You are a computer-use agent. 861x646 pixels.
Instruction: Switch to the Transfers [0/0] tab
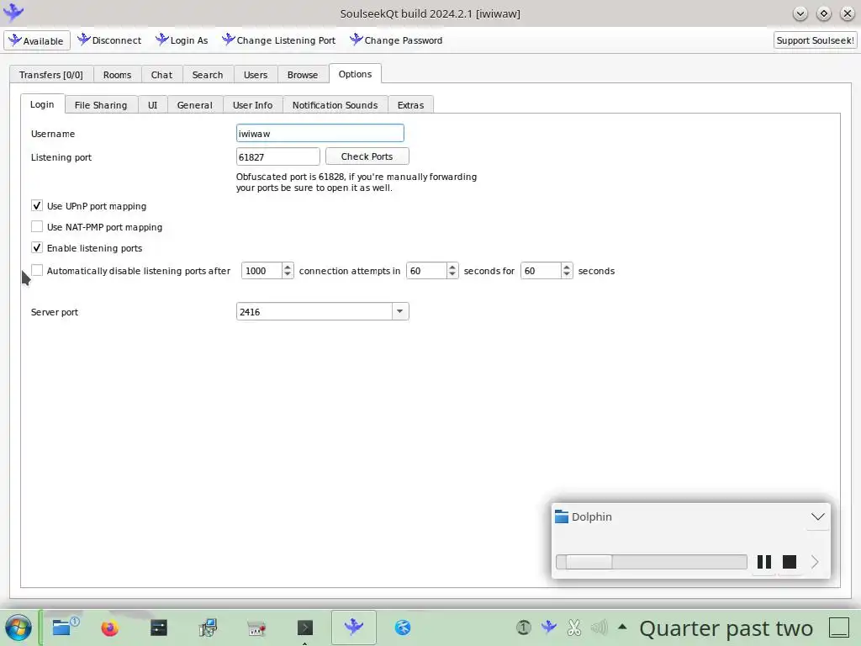pos(51,75)
